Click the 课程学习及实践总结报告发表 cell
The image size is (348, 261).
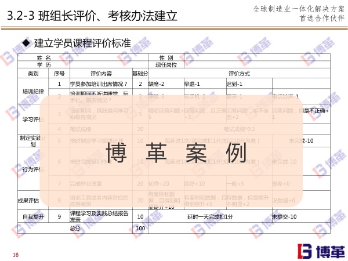[100, 217]
